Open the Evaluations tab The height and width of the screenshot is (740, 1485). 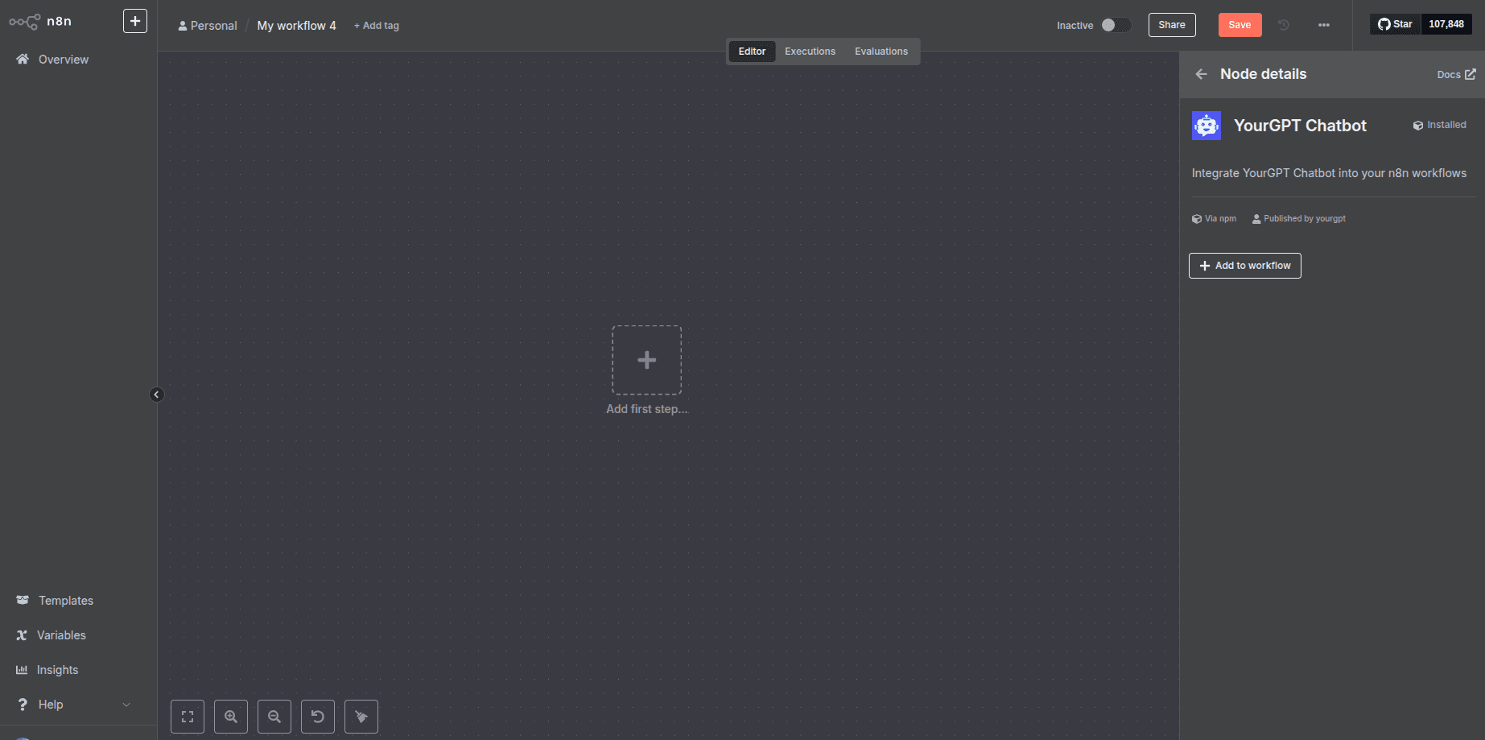pos(881,51)
